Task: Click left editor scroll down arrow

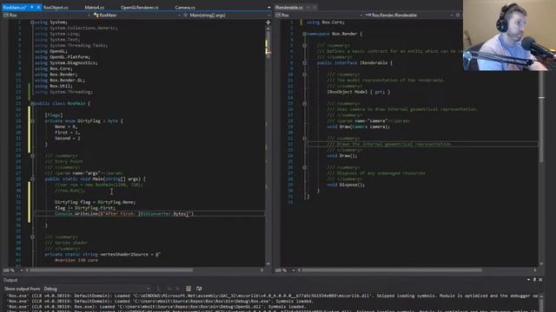Action: 268,263
